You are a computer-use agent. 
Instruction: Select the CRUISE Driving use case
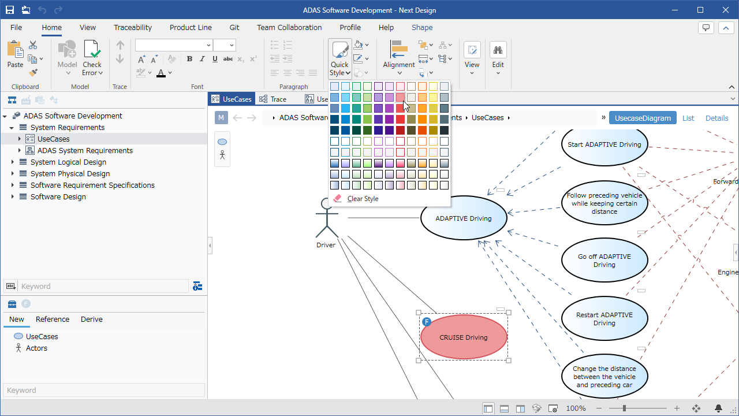coord(464,337)
